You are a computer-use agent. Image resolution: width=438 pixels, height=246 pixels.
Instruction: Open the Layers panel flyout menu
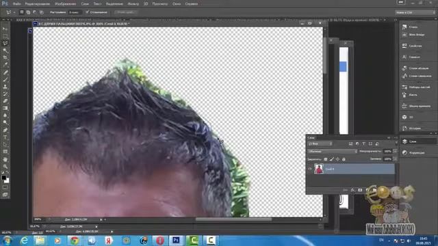pyautogui.click(x=396, y=138)
